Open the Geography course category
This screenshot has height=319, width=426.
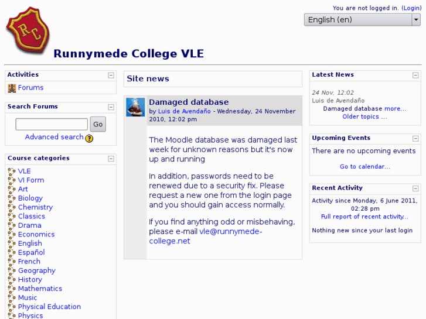37,270
